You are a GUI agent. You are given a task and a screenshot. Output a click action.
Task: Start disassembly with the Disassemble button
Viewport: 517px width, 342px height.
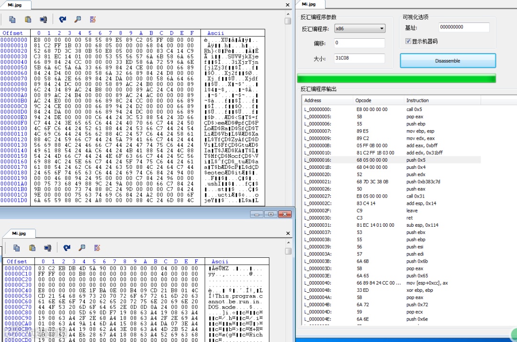pyautogui.click(x=448, y=61)
